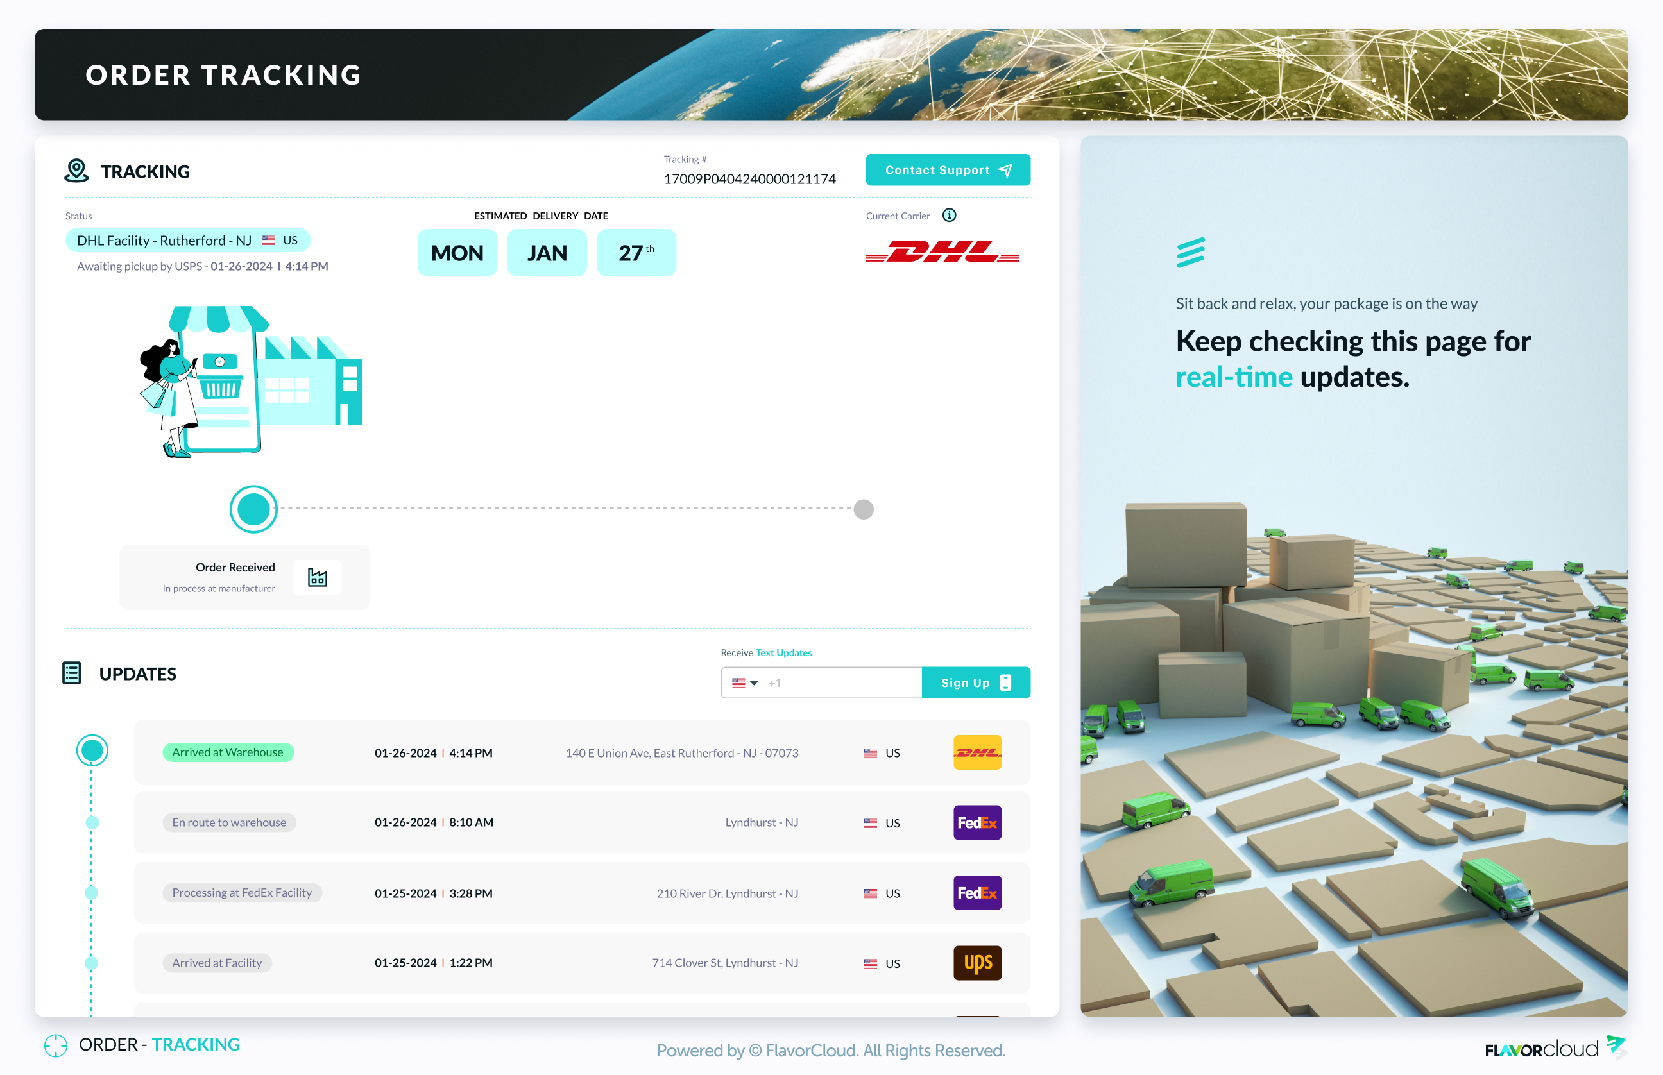The width and height of the screenshot is (1663, 1075).
Task: Click the teal stacked-lines brand icon
Action: tap(1190, 253)
